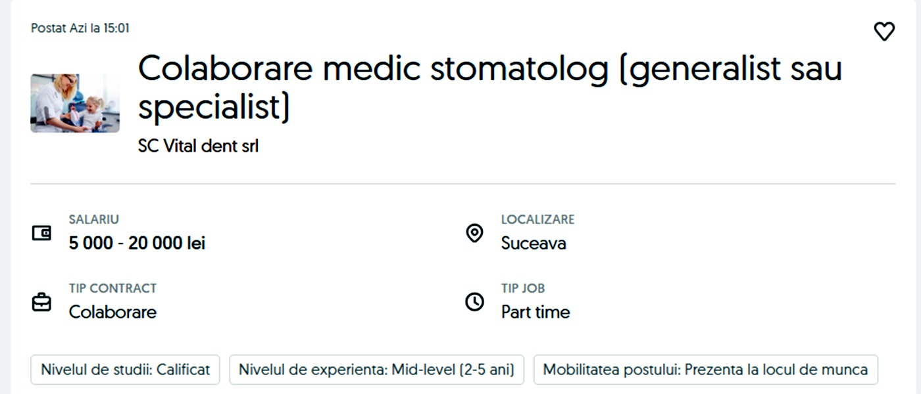
Task: Click the LOCALIZARE label
Action: click(x=537, y=220)
